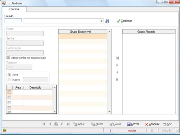Go to next record navigation icon

62,124
